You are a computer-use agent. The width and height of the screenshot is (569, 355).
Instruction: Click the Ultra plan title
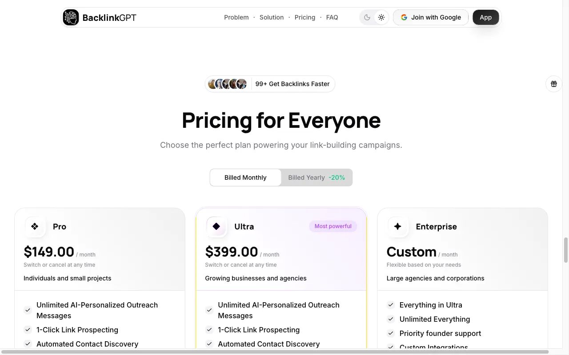pyautogui.click(x=244, y=226)
